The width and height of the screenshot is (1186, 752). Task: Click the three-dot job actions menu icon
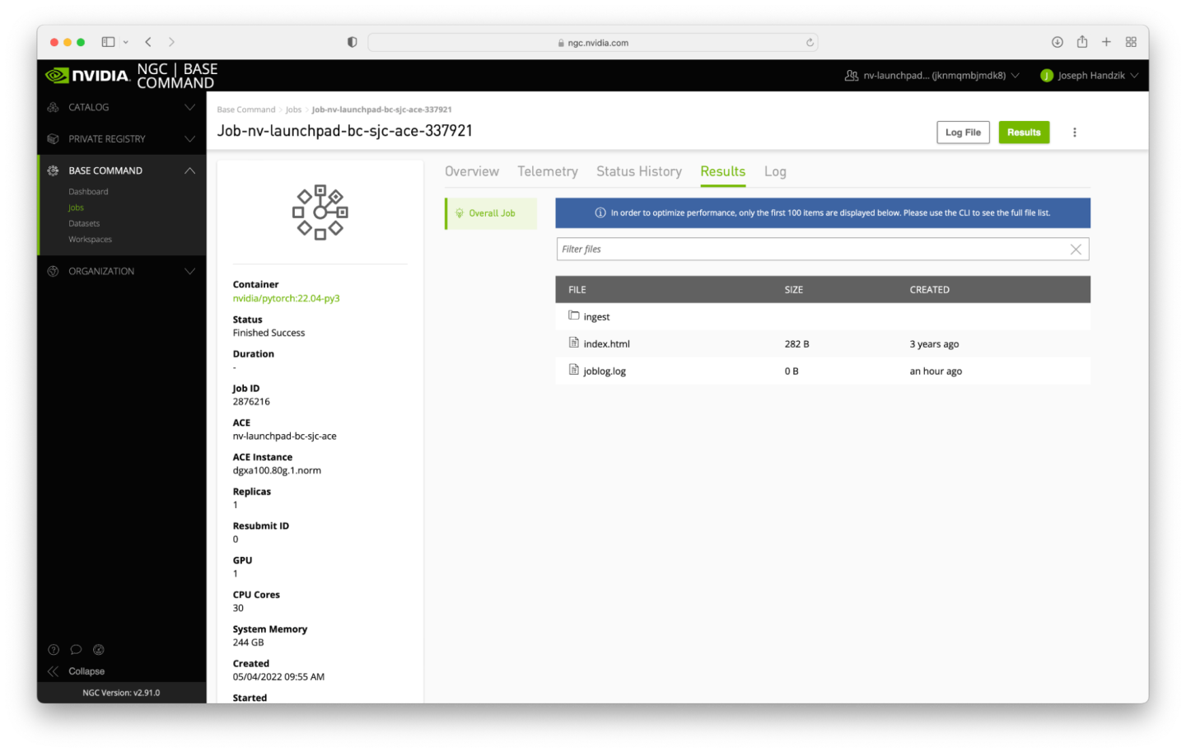pos(1074,133)
